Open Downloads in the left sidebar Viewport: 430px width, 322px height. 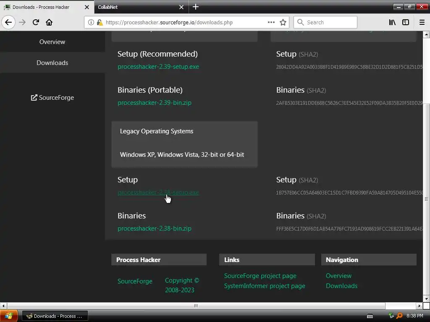pos(52,63)
